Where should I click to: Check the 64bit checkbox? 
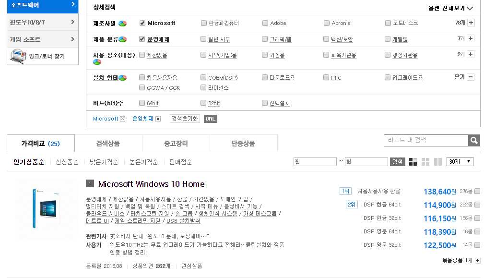142,103
